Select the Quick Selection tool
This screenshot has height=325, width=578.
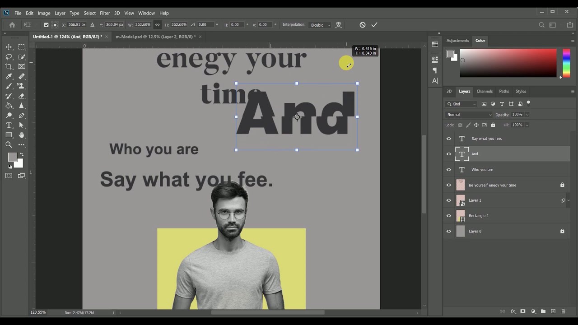[21, 57]
